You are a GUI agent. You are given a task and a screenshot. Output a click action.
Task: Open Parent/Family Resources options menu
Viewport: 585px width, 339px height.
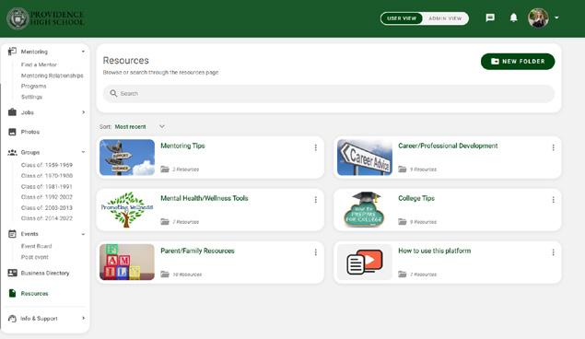pyautogui.click(x=316, y=252)
